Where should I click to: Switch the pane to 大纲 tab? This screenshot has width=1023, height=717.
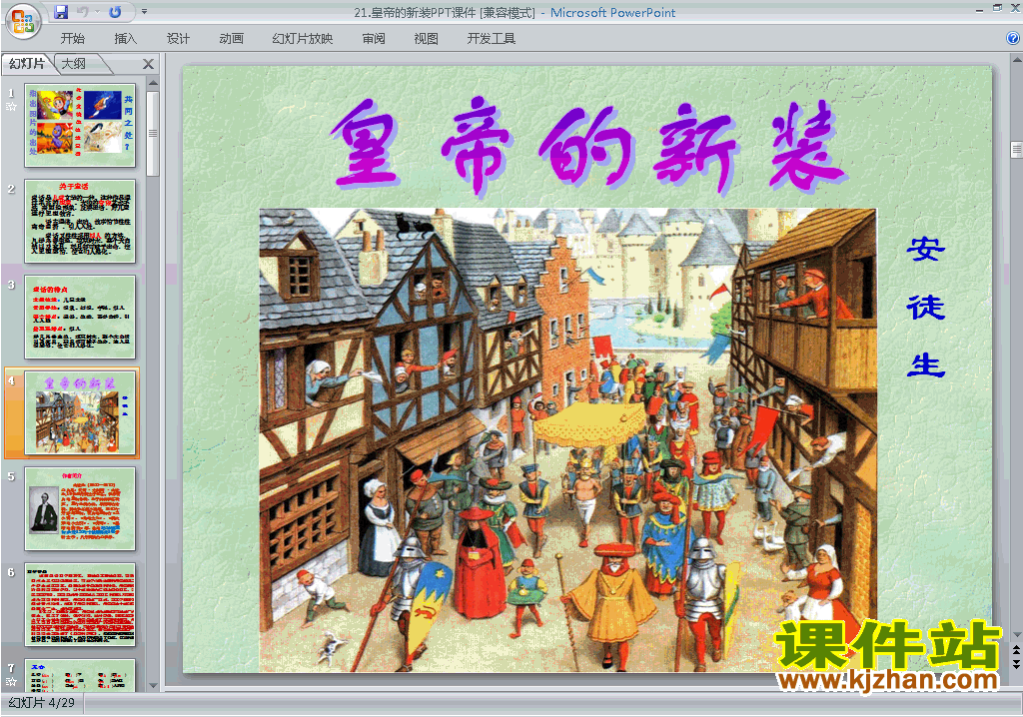(74, 63)
